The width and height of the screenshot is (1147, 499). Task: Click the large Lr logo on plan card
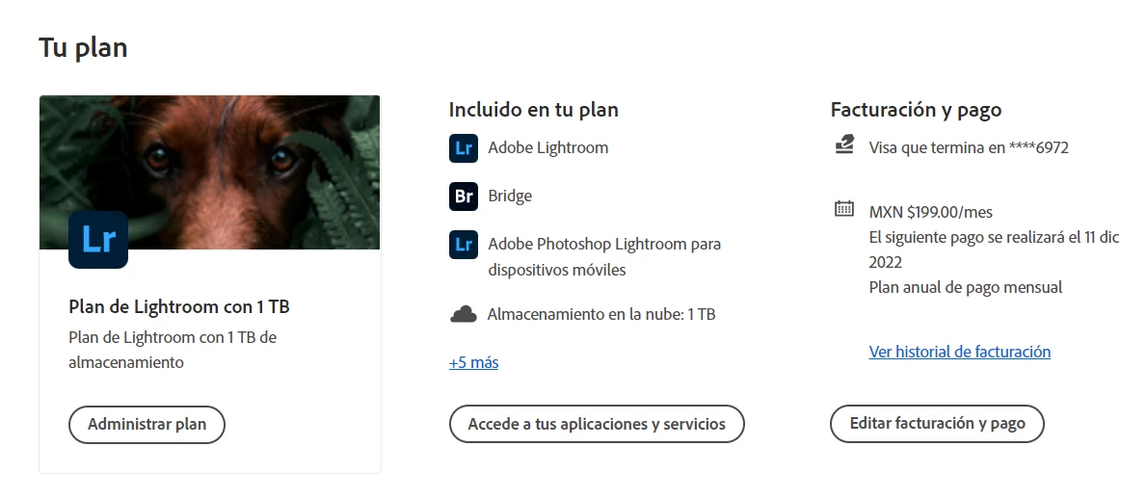click(98, 240)
